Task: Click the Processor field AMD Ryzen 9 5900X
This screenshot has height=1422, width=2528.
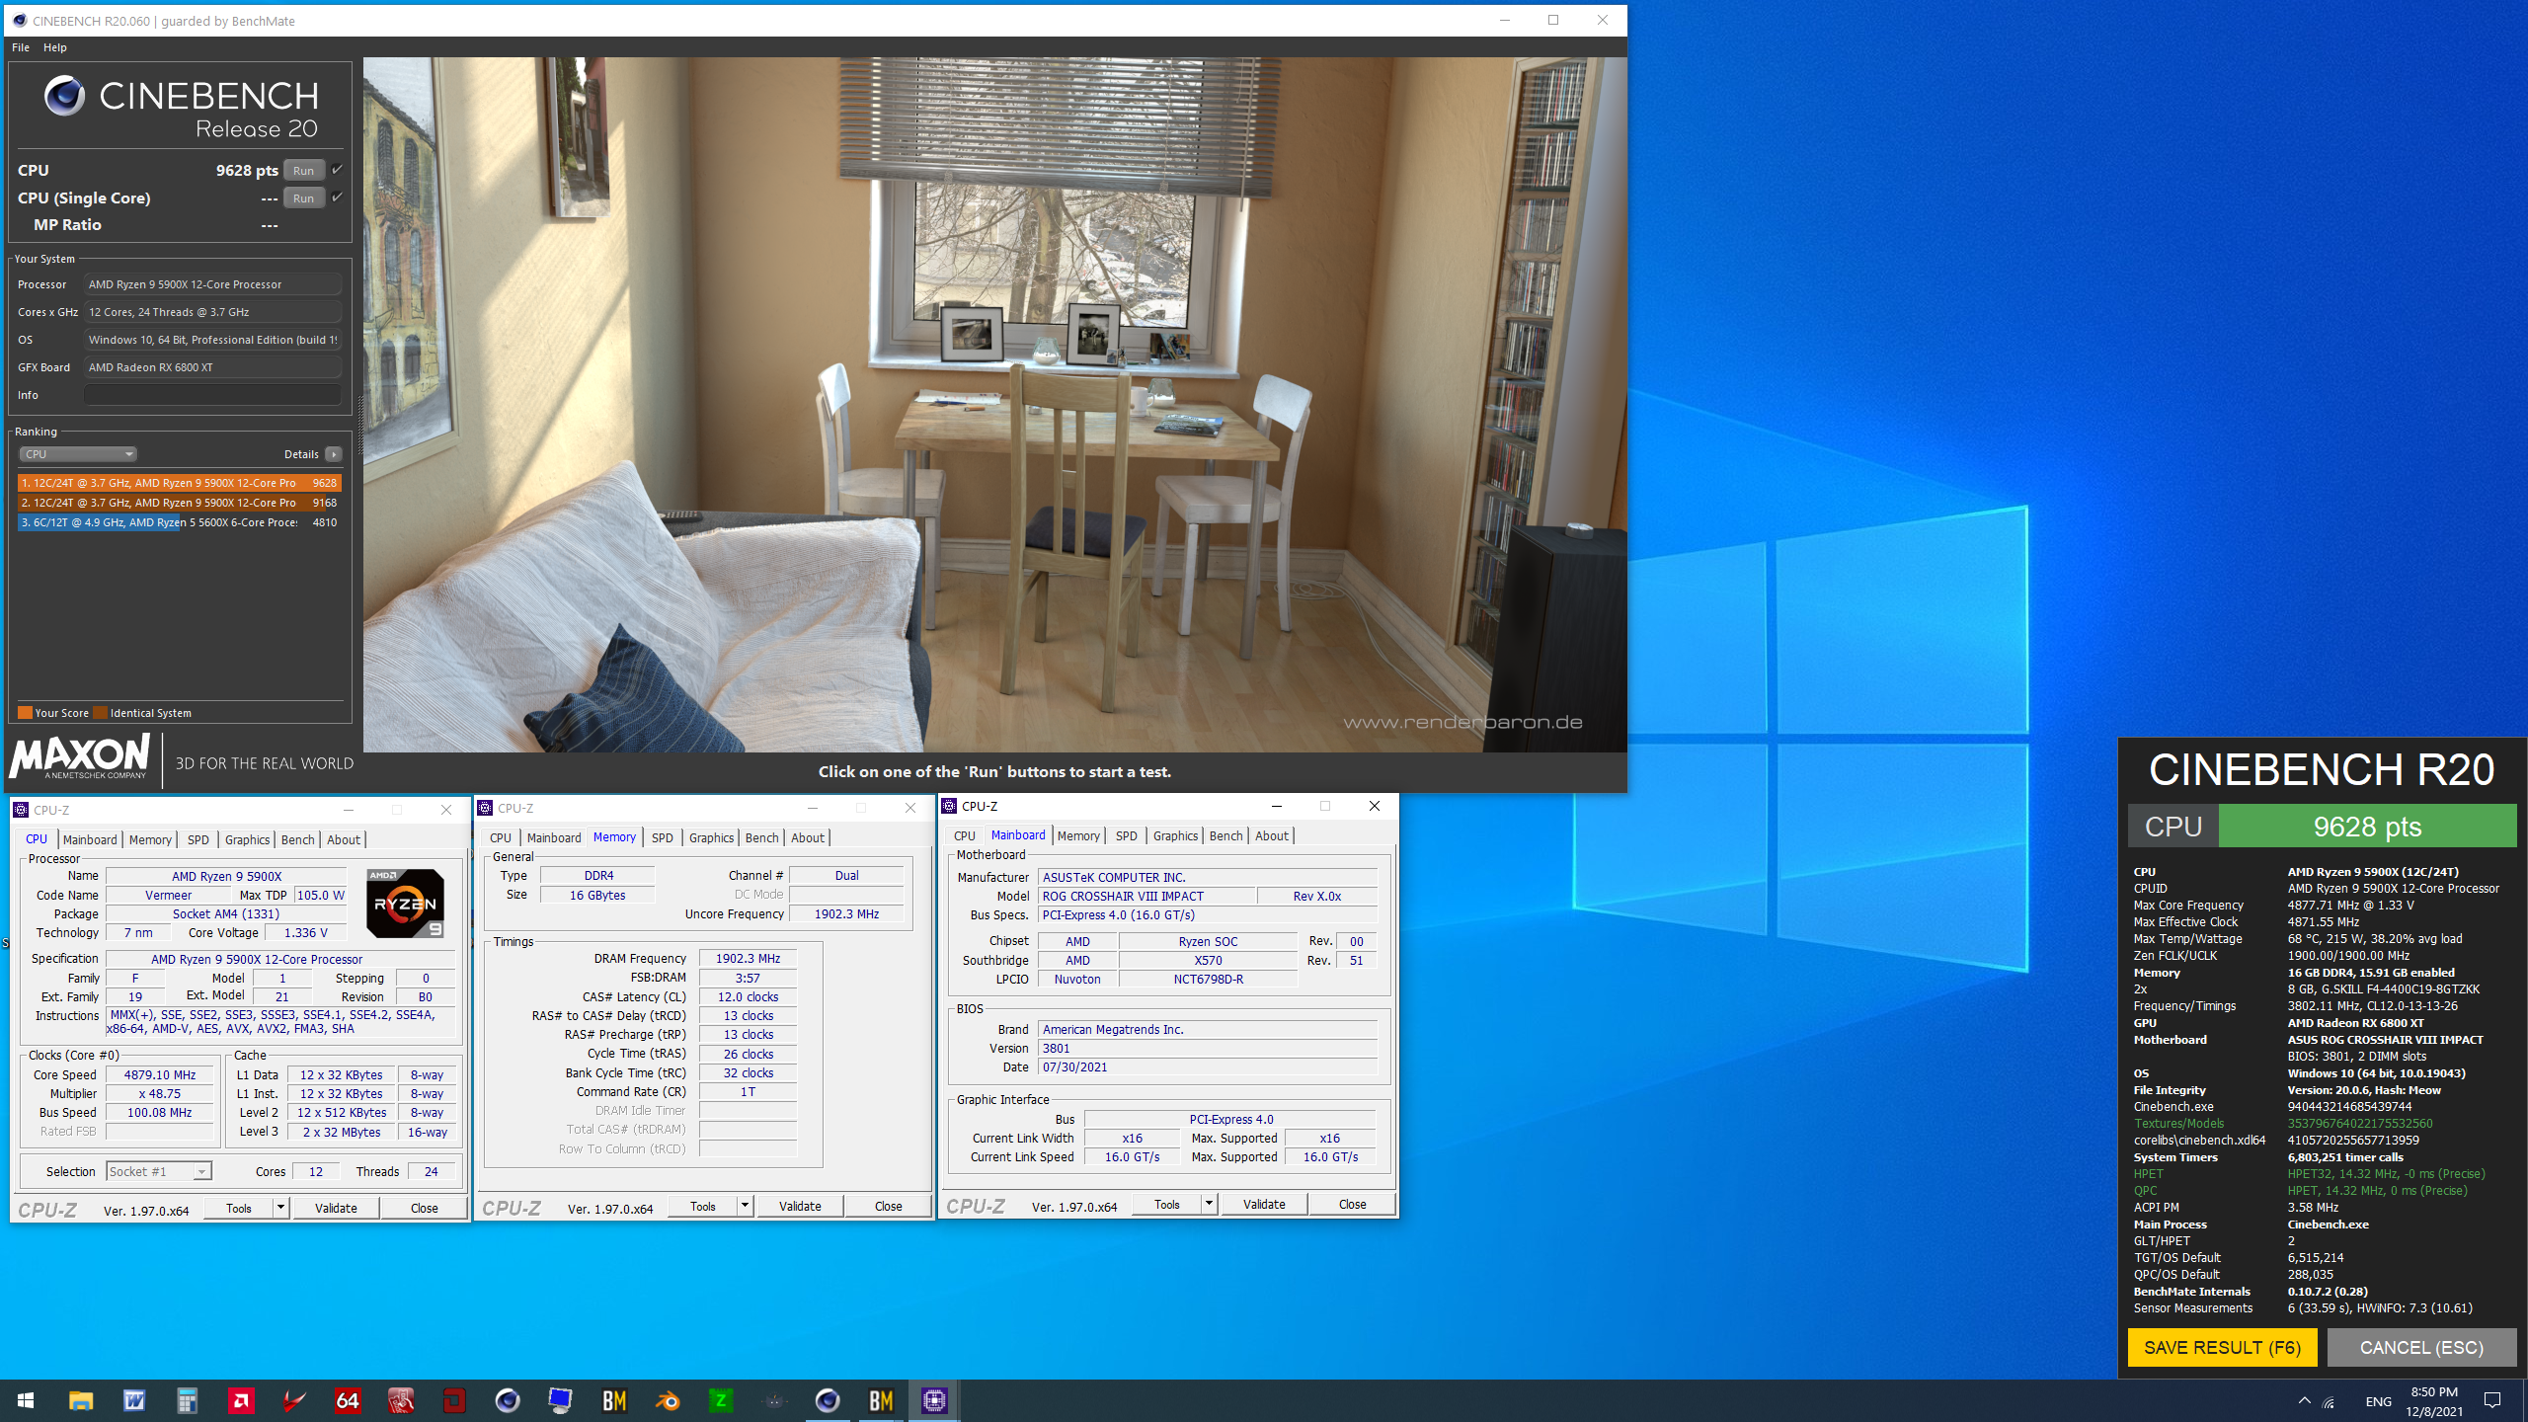Action: [x=212, y=284]
